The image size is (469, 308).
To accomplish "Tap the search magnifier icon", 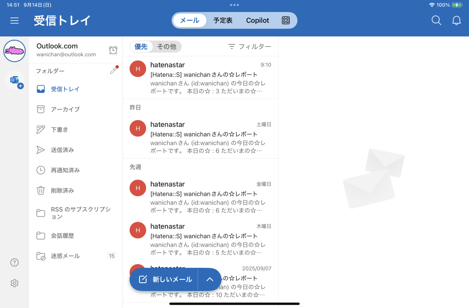I will [436, 20].
